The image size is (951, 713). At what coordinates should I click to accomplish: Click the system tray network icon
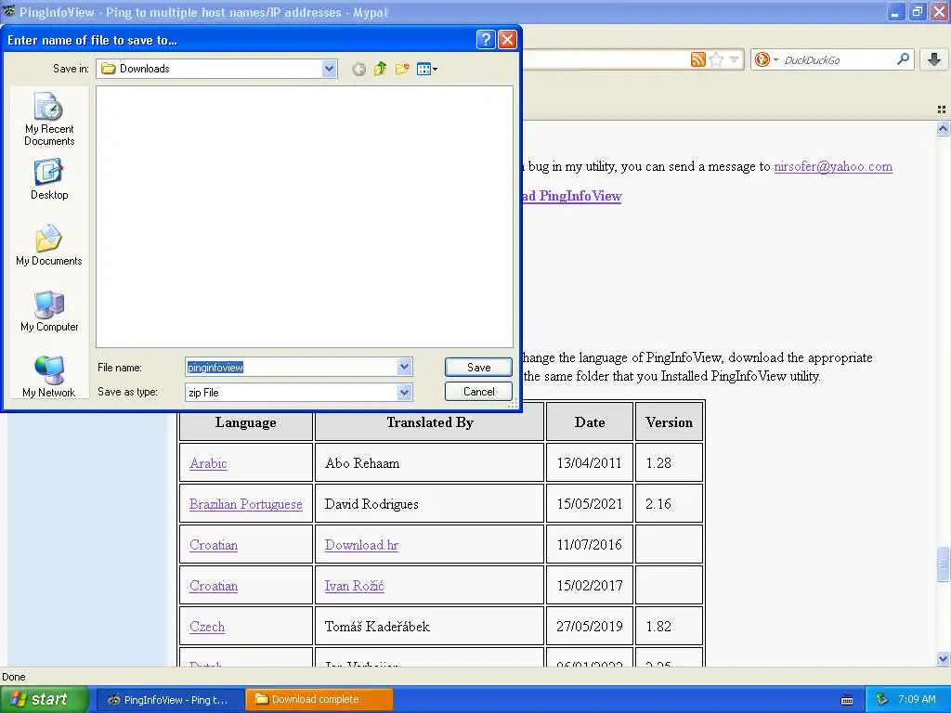(x=881, y=699)
